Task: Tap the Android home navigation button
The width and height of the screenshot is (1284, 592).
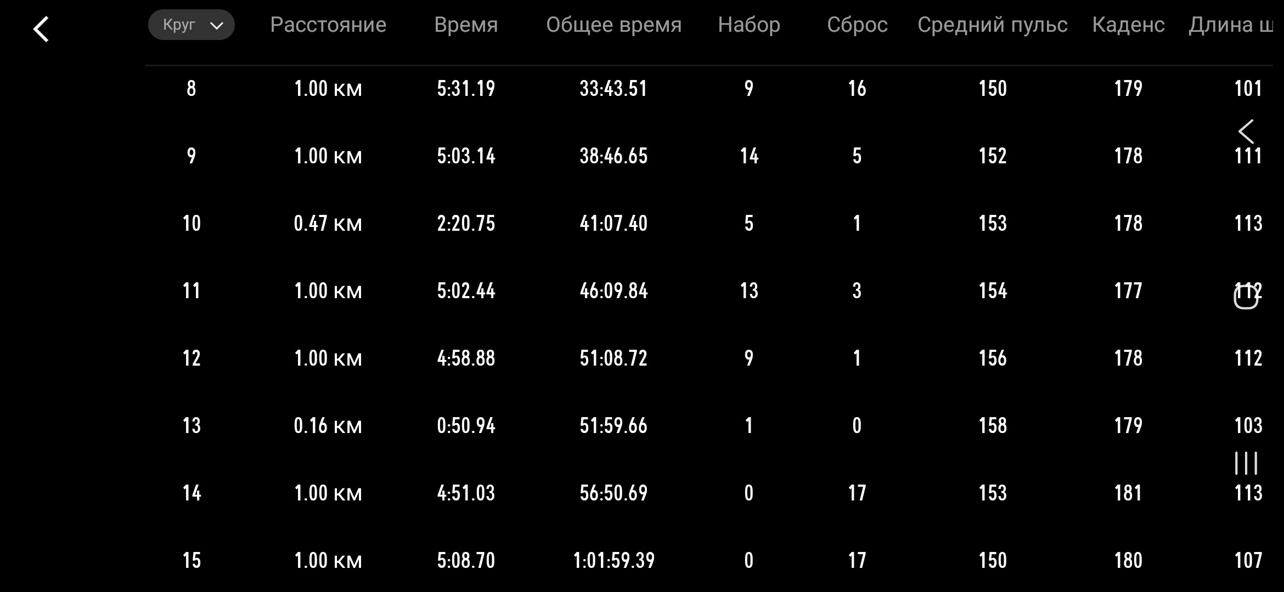Action: pyautogui.click(x=1246, y=297)
